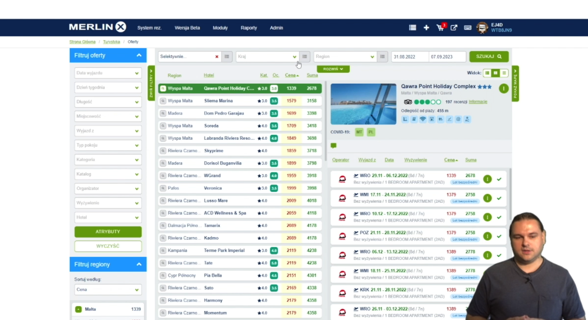
Task: Switch to the grid view toggle
Action: (495, 73)
